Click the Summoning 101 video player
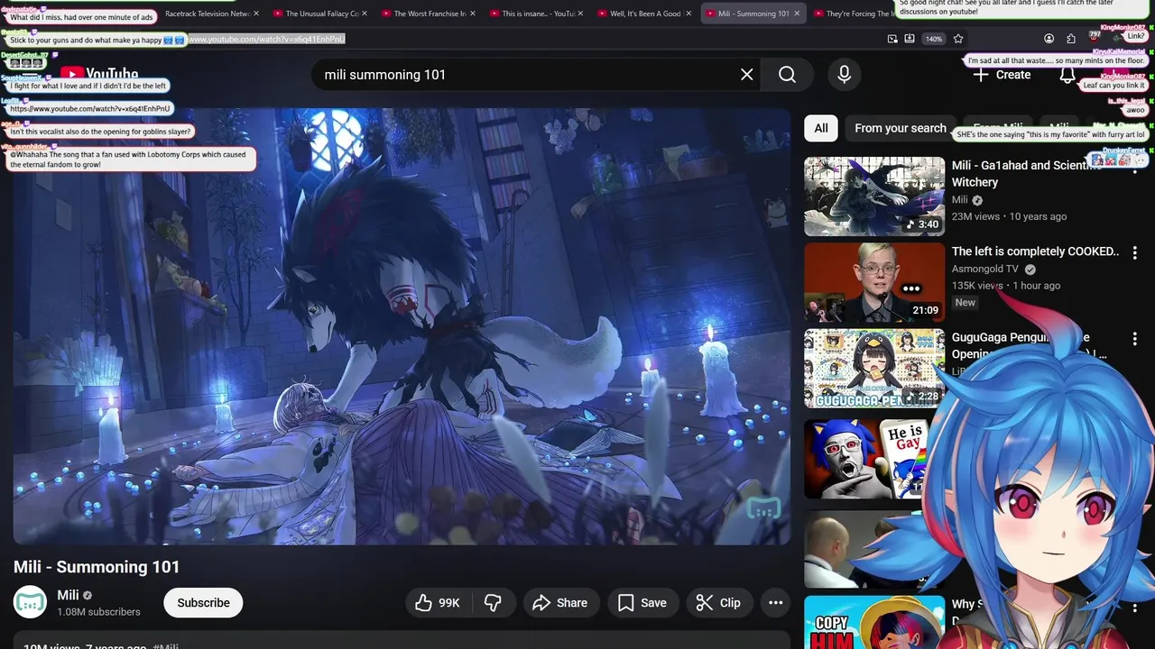 click(x=402, y=326)
